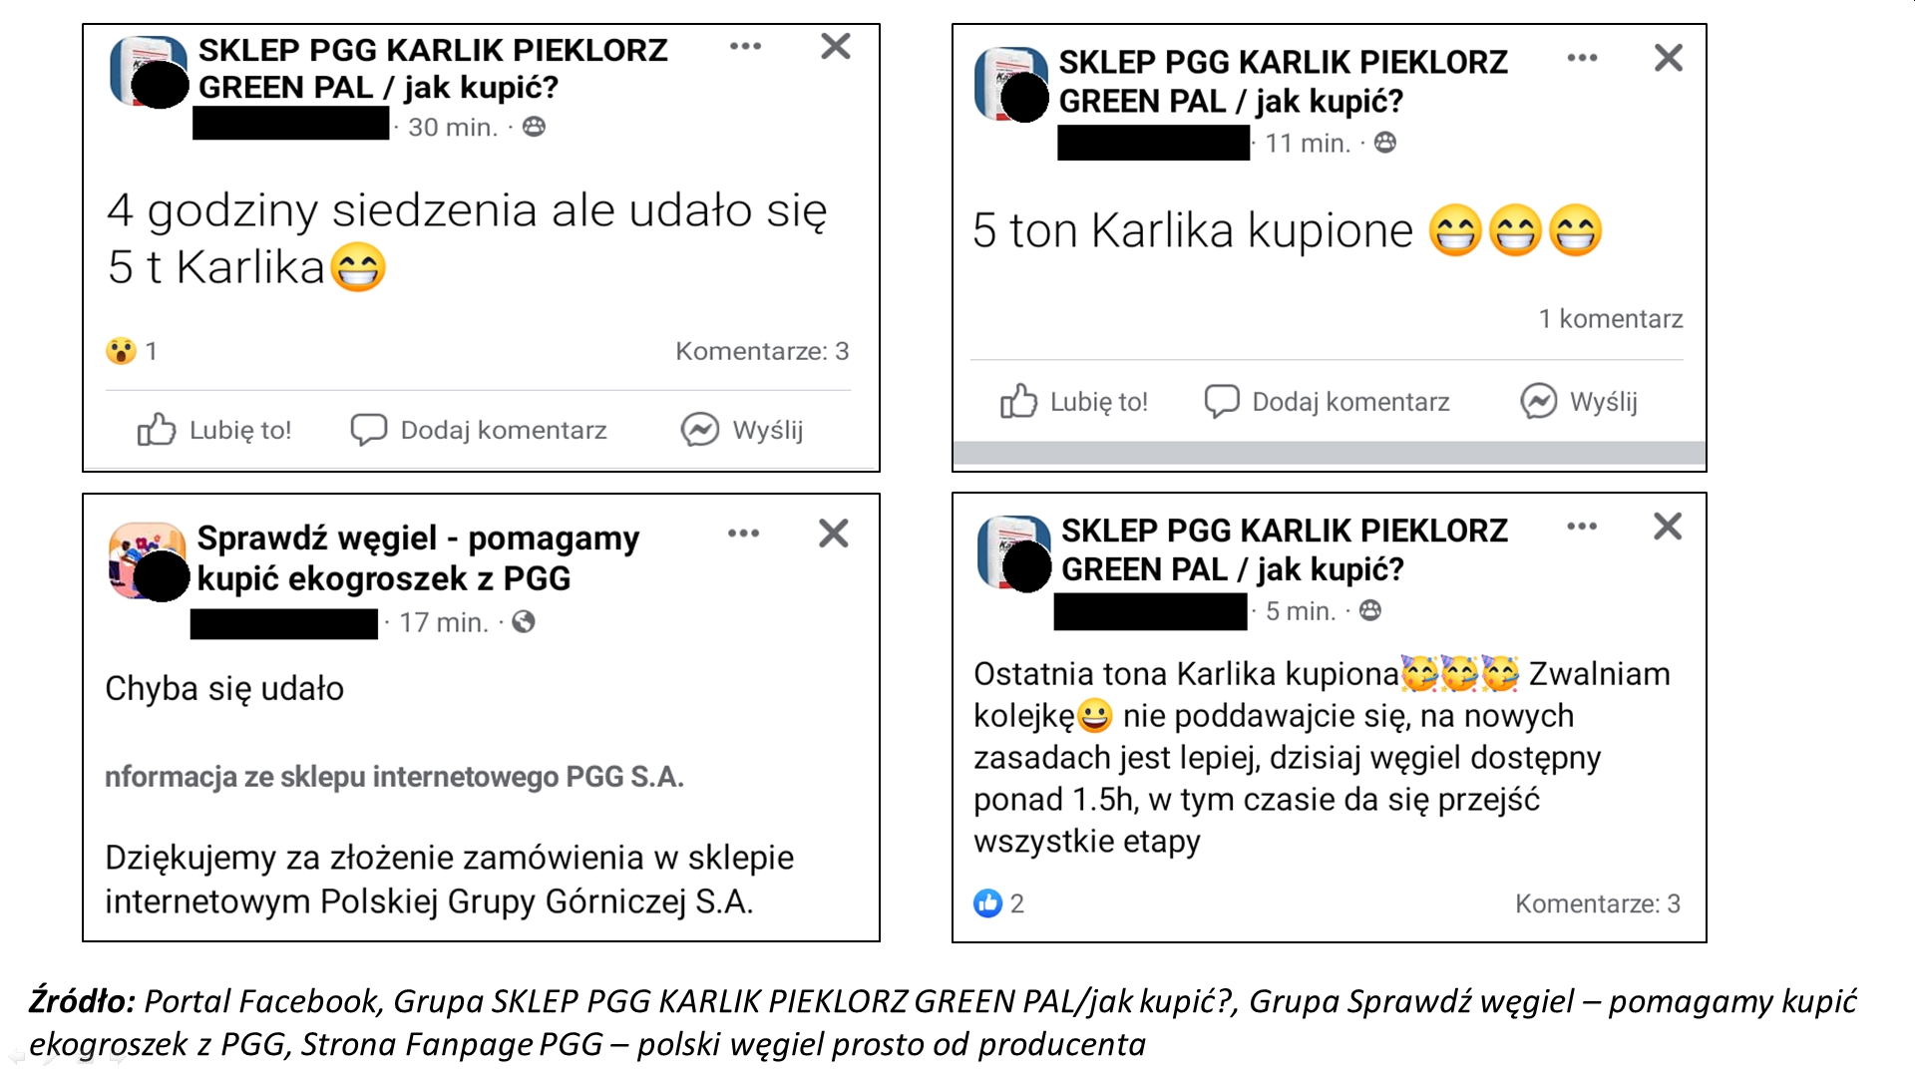
Task: Dismiss the '4 godziny siedzenia' post
Action: pos(836,46)
